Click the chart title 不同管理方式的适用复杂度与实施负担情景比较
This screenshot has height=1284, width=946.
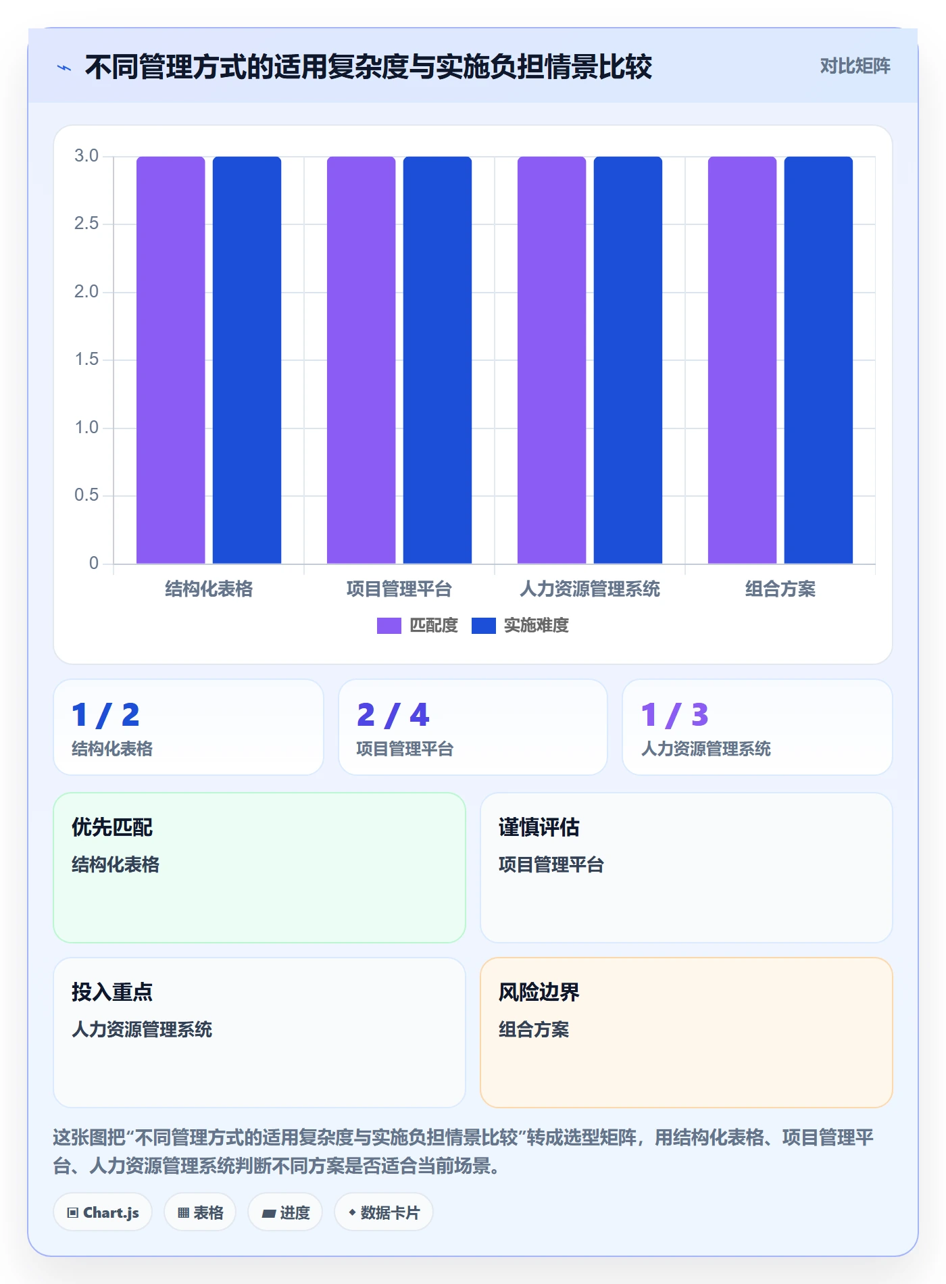(368, 67)
